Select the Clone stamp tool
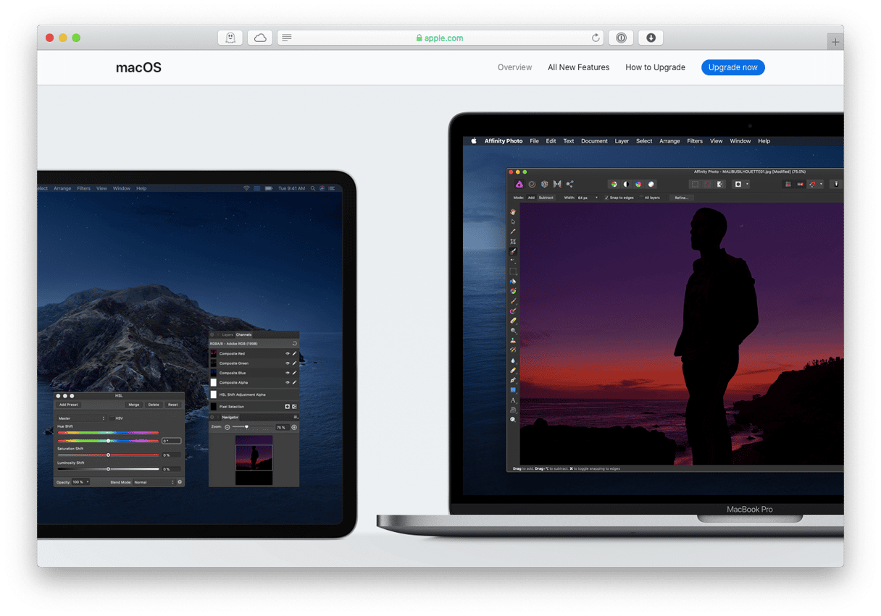The image size is (881, 616). [513, 340]
